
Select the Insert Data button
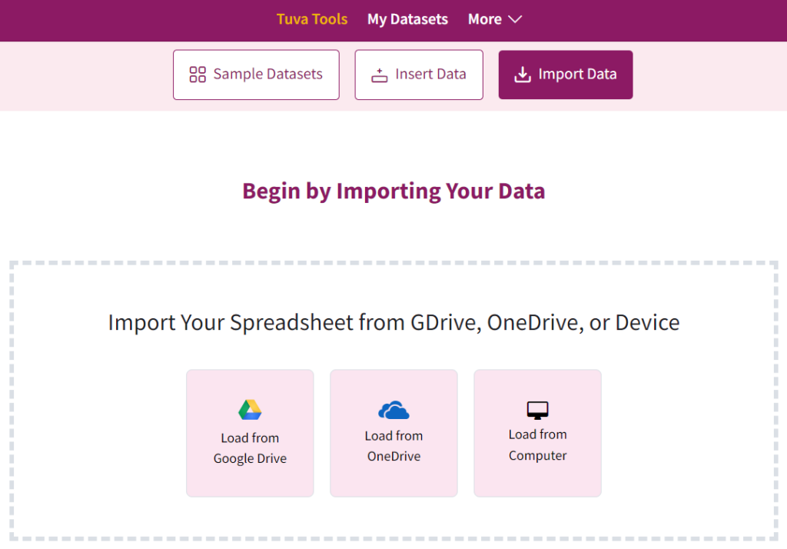(x=419, y=75)
